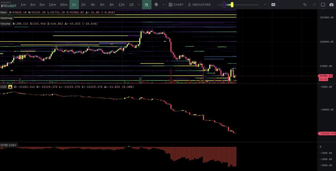
Task: Toggle the right sidebar panel
Action: pos(323,4)
